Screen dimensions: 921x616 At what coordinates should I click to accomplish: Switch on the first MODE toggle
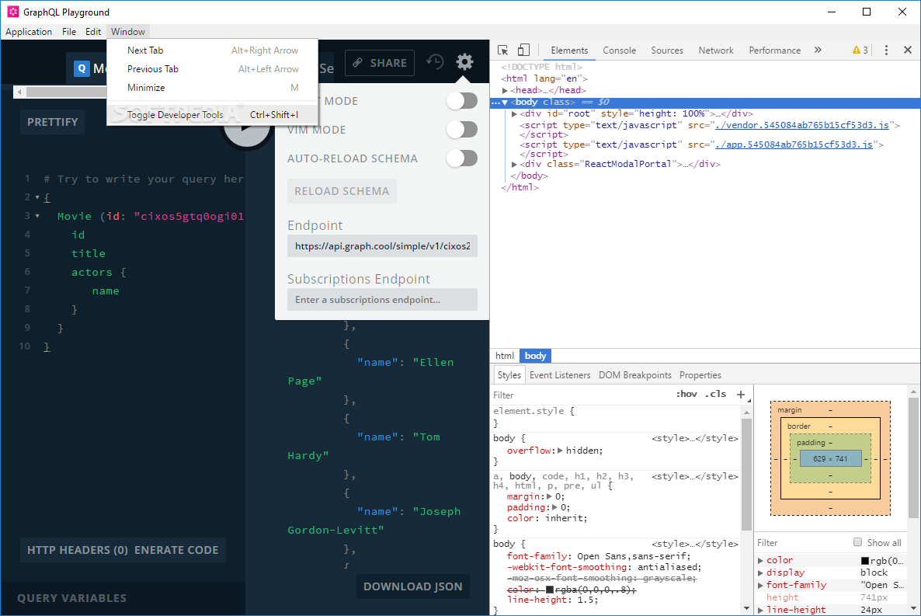click(462, 101)
